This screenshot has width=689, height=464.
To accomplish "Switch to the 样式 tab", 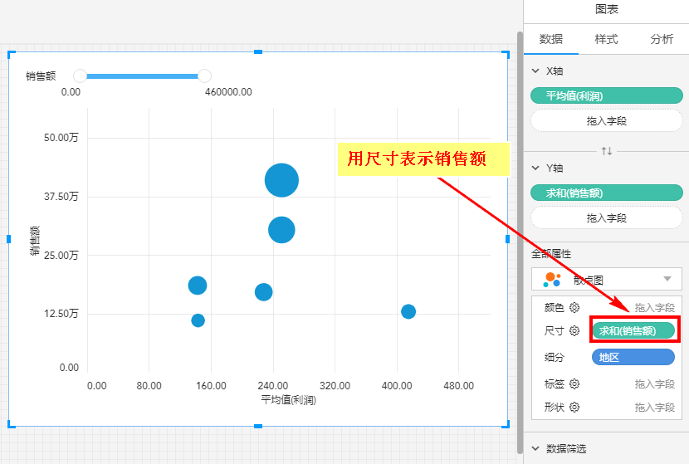I will pos(606,39).
